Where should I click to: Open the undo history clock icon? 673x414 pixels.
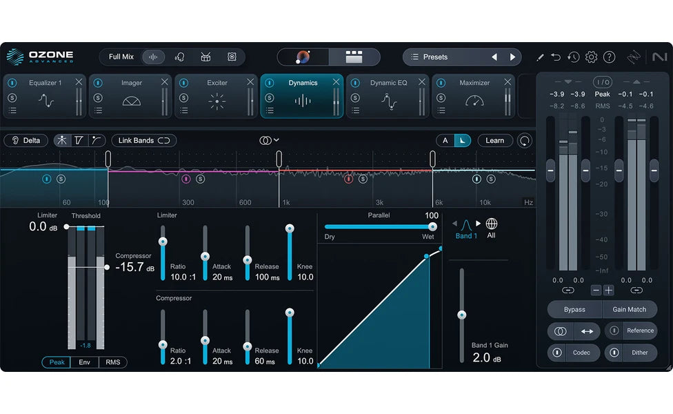coord(573,57)
